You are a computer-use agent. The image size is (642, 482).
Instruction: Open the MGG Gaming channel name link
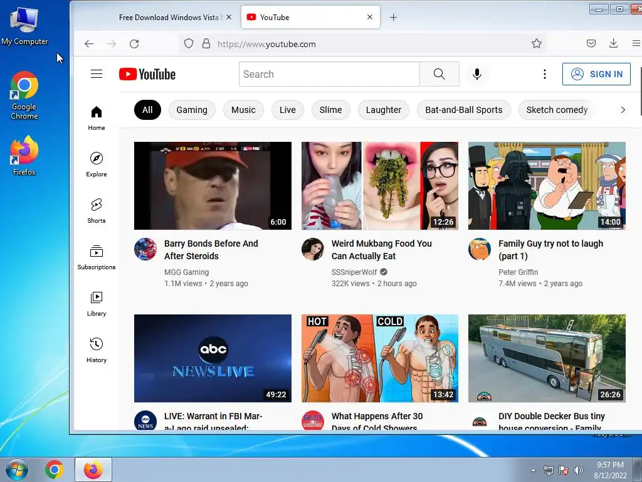click(x=186, y=272)
